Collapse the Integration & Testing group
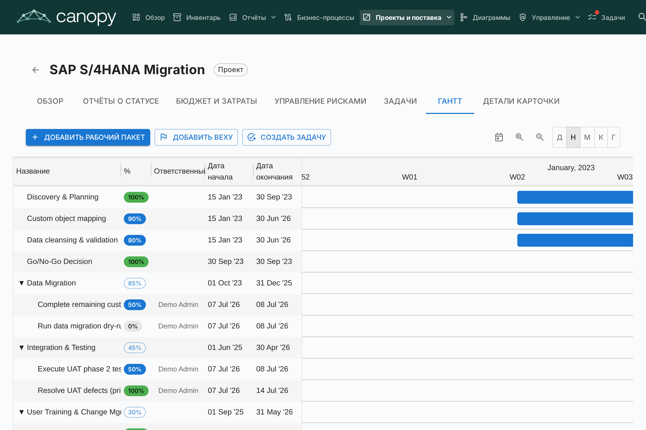This screenshot has height=430, width=646. (22, 347)
